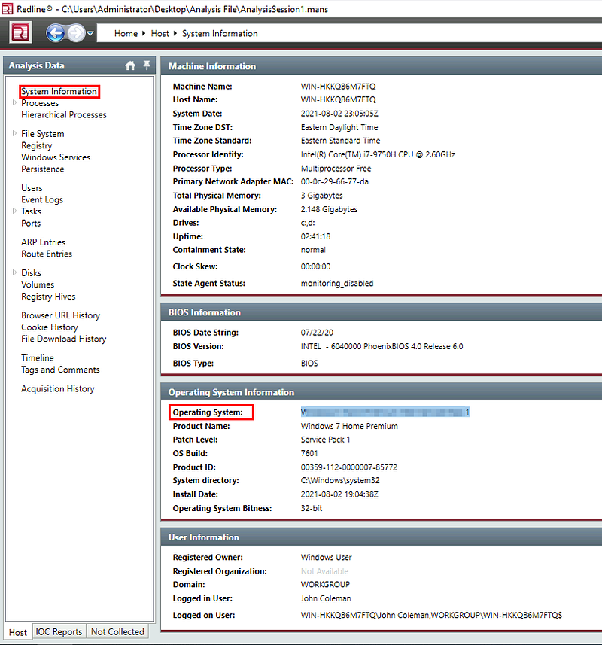
Task: Select the monitoring_disabled status value
Action: 337,284
